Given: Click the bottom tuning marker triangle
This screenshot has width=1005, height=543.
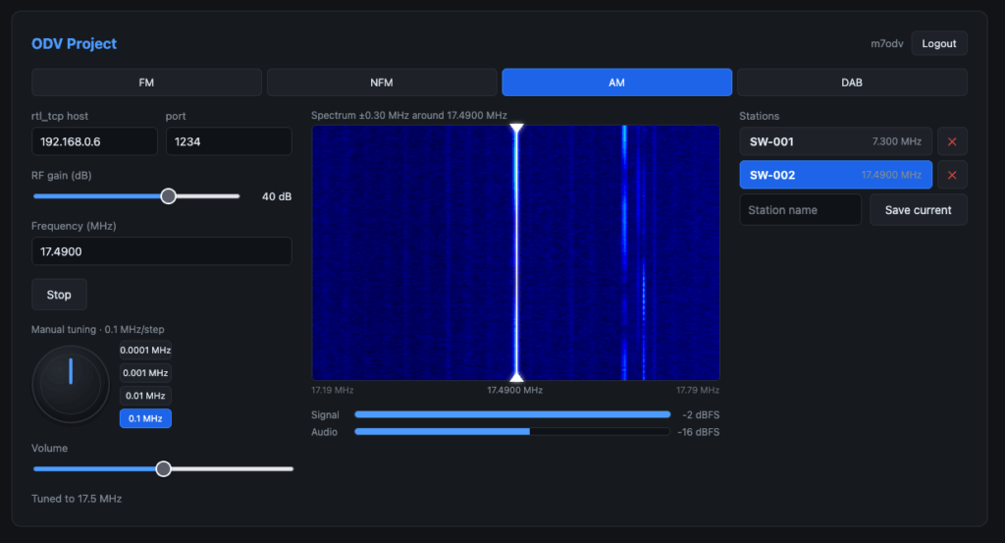Looking at the screenshot, I should 516,377.
